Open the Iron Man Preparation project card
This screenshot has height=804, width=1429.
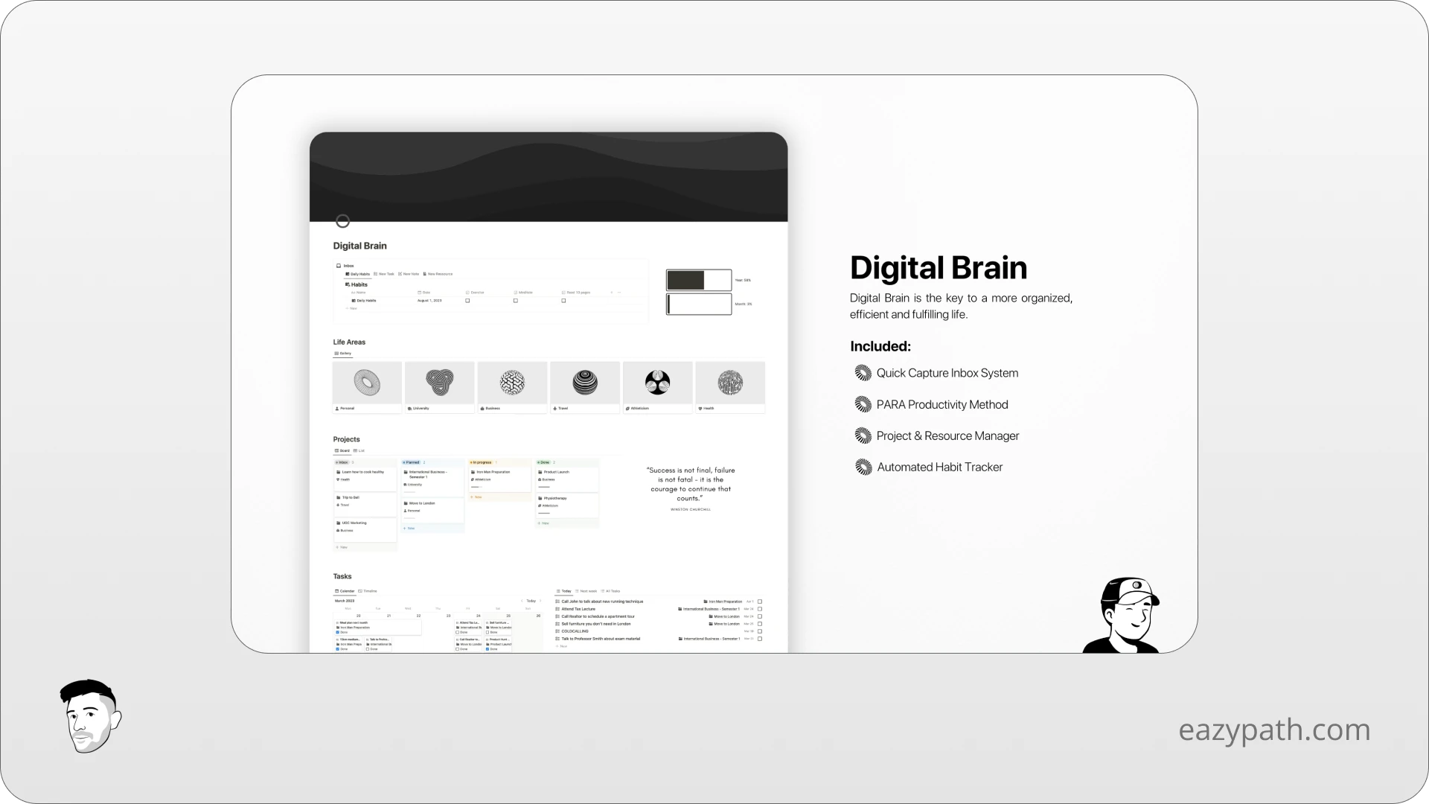pyautogui.click(x=493, y=472)
